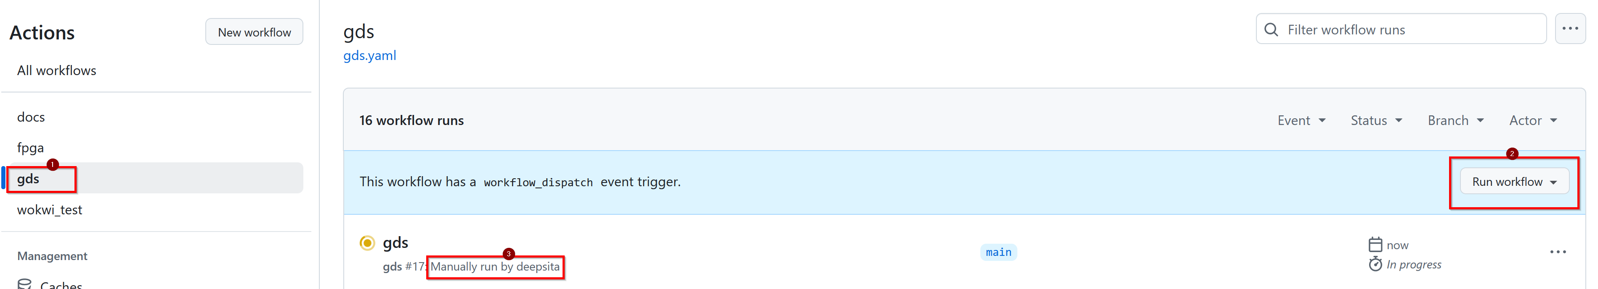Focus the Filter workflow runs field
Viewport: 1598px width, 289px height.
[x=1408, y=30]
